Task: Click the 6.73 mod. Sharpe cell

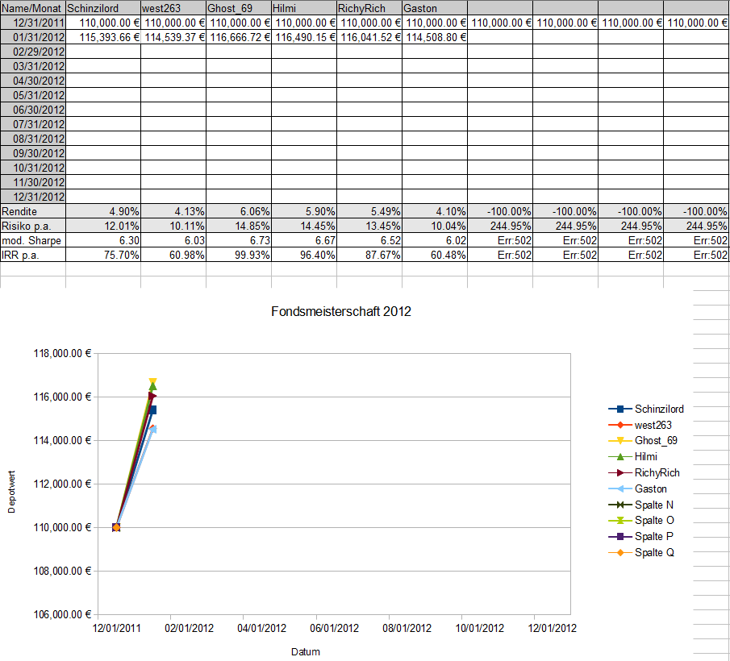Action: click(239, 240)
